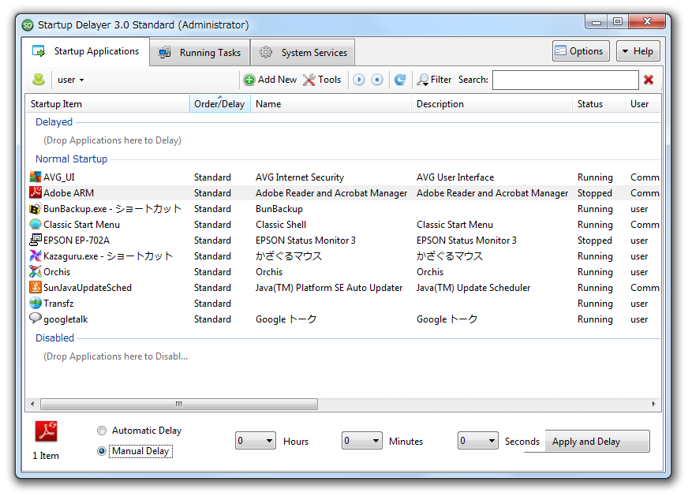Open the Options button
The height and width of the screenshot is (496, 688).
point(581,51)
